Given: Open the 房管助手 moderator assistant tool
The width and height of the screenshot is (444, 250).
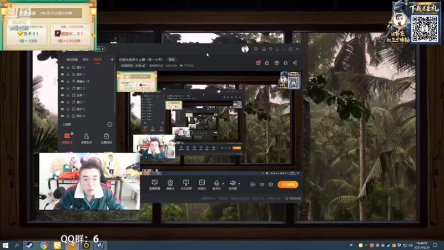Looking at the screenshot, I should click(x=87, y=138).
